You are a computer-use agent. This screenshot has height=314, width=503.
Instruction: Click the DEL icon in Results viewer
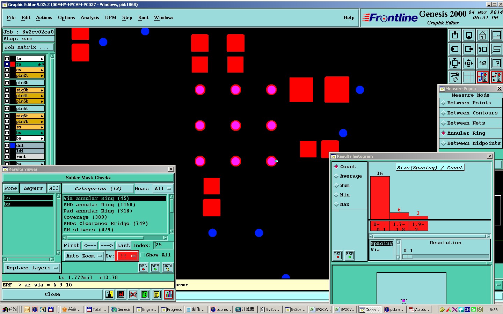(x=143, y=268)
